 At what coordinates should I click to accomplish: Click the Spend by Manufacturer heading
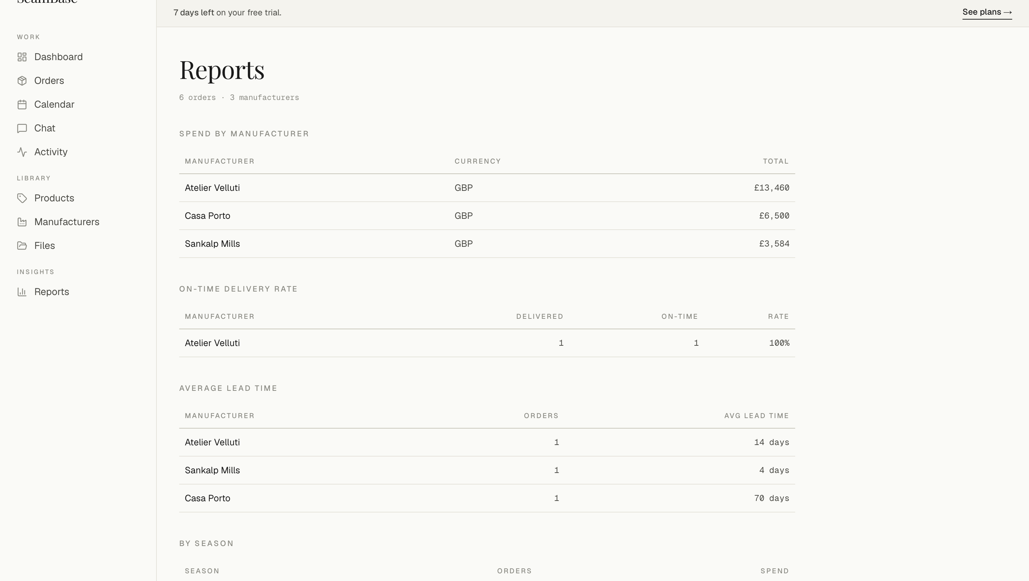tap(244, 134)
